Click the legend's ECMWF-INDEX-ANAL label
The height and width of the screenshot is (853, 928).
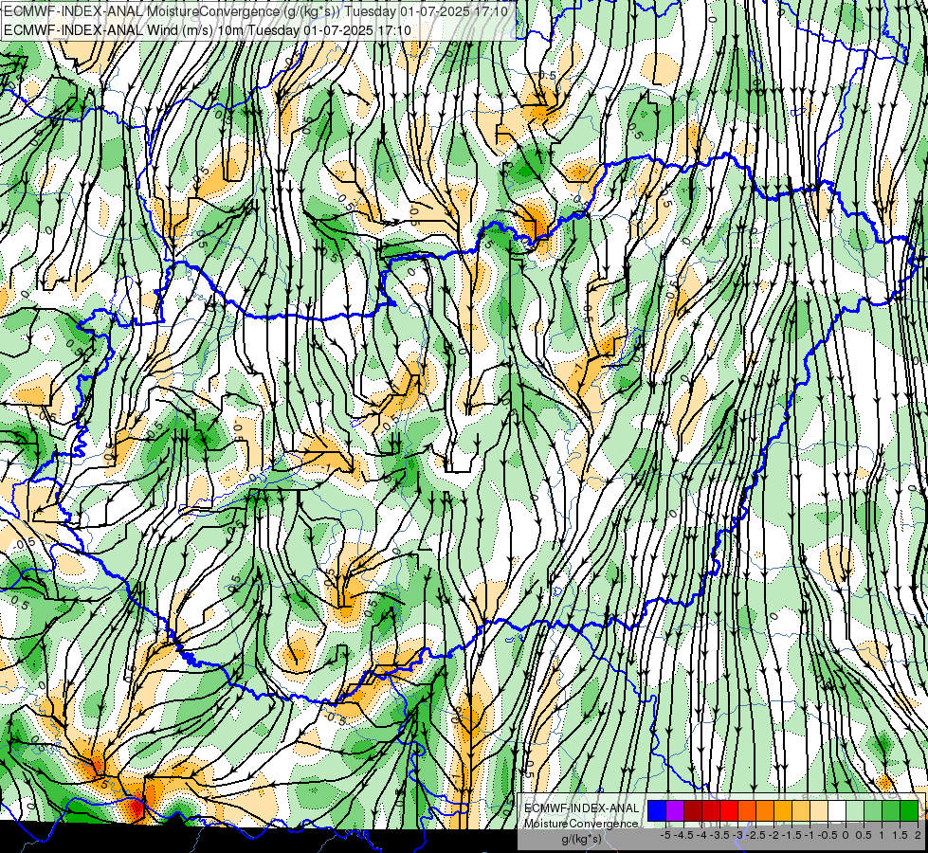click(582, 808)
